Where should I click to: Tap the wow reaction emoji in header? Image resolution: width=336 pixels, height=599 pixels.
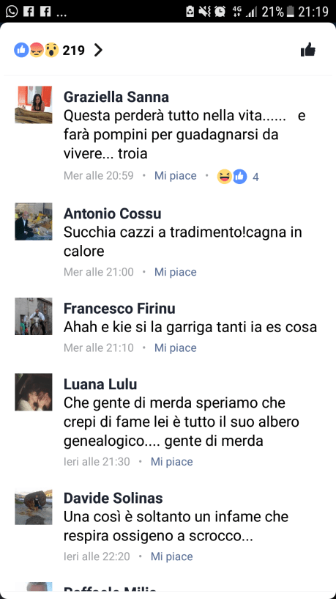click(51, 50)
